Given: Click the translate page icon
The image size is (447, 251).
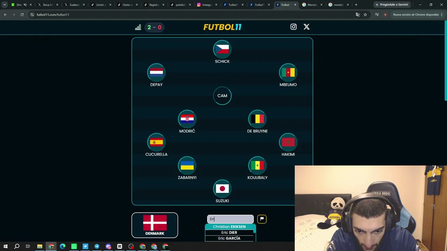Looking at the screenshot, I should (x=358, y=15).
